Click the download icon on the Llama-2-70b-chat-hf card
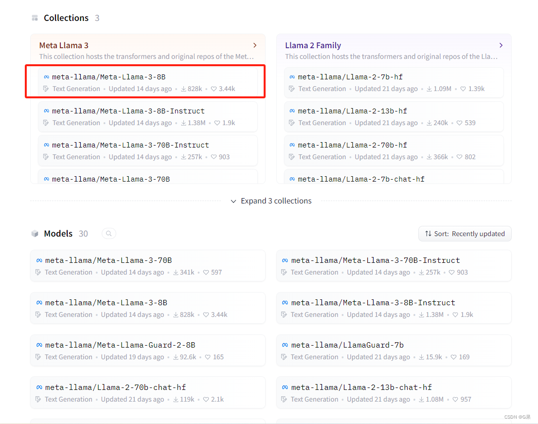538x424 pixels. tap(176, 399)
